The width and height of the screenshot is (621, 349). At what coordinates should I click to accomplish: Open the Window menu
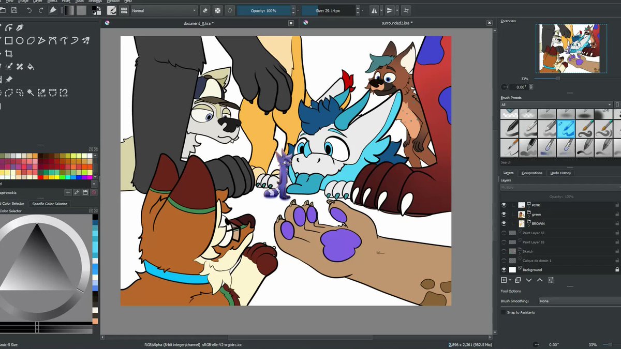point(113,2)
